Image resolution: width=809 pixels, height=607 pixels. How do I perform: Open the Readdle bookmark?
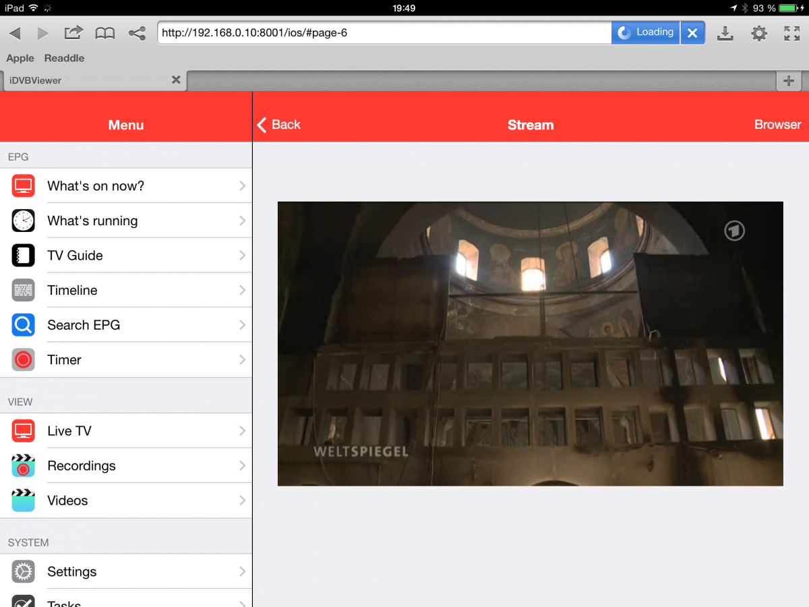(64, 58)
